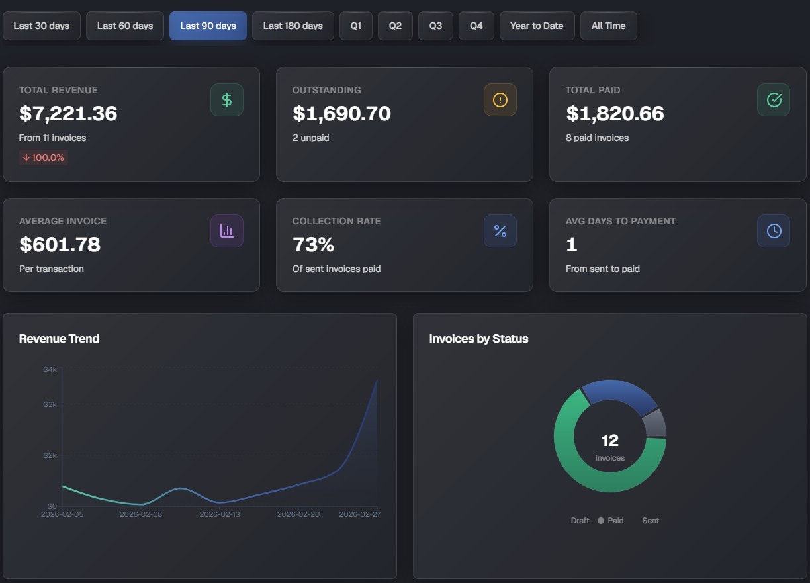The height and width of the screenshot is (583, 810).
Task: Click the Year to Date button
Action: click(537, 25)
